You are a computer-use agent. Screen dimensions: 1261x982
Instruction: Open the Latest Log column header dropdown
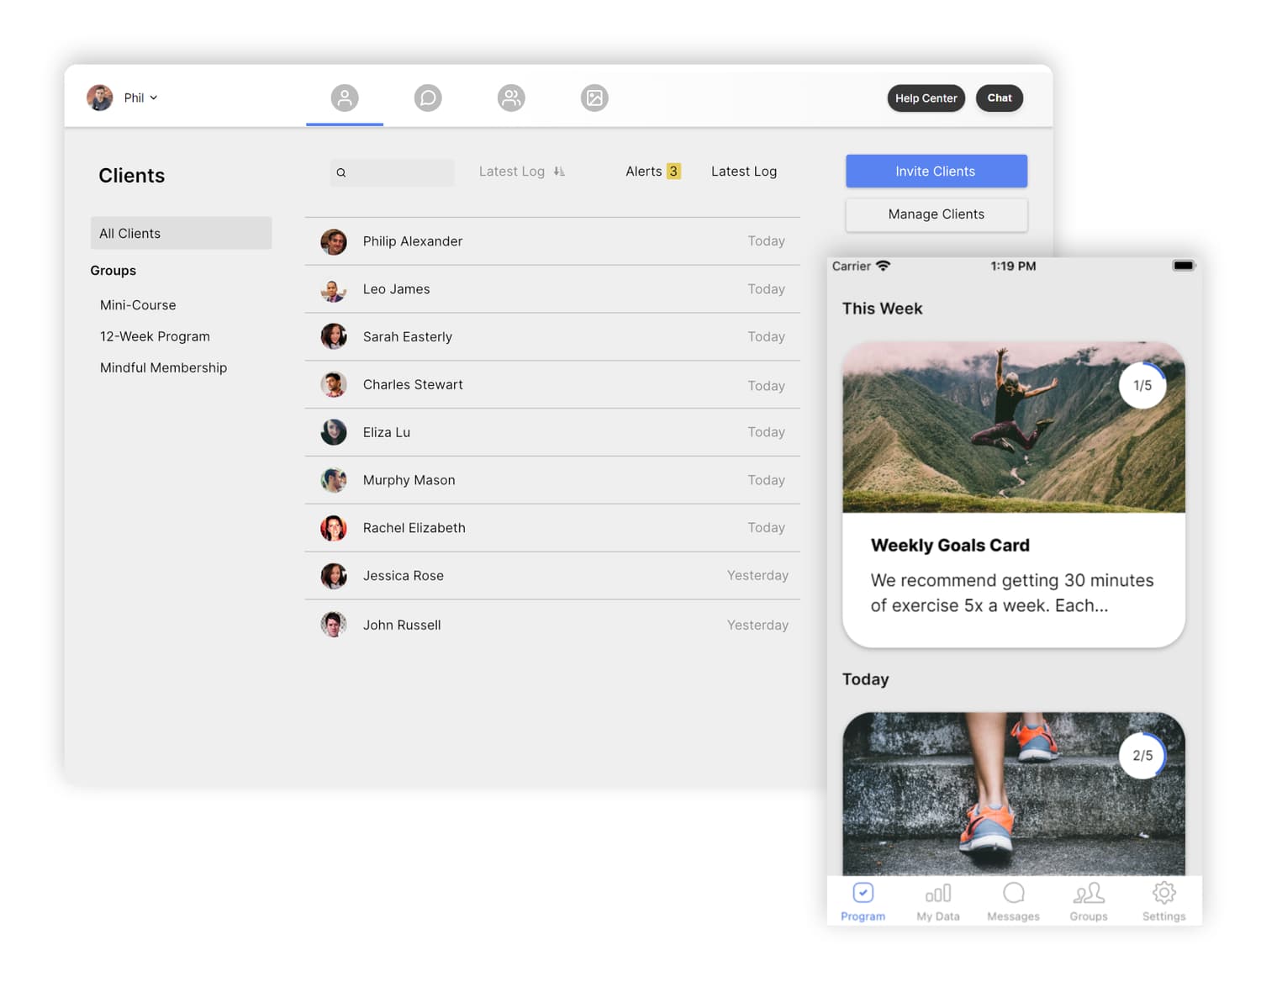743,171
